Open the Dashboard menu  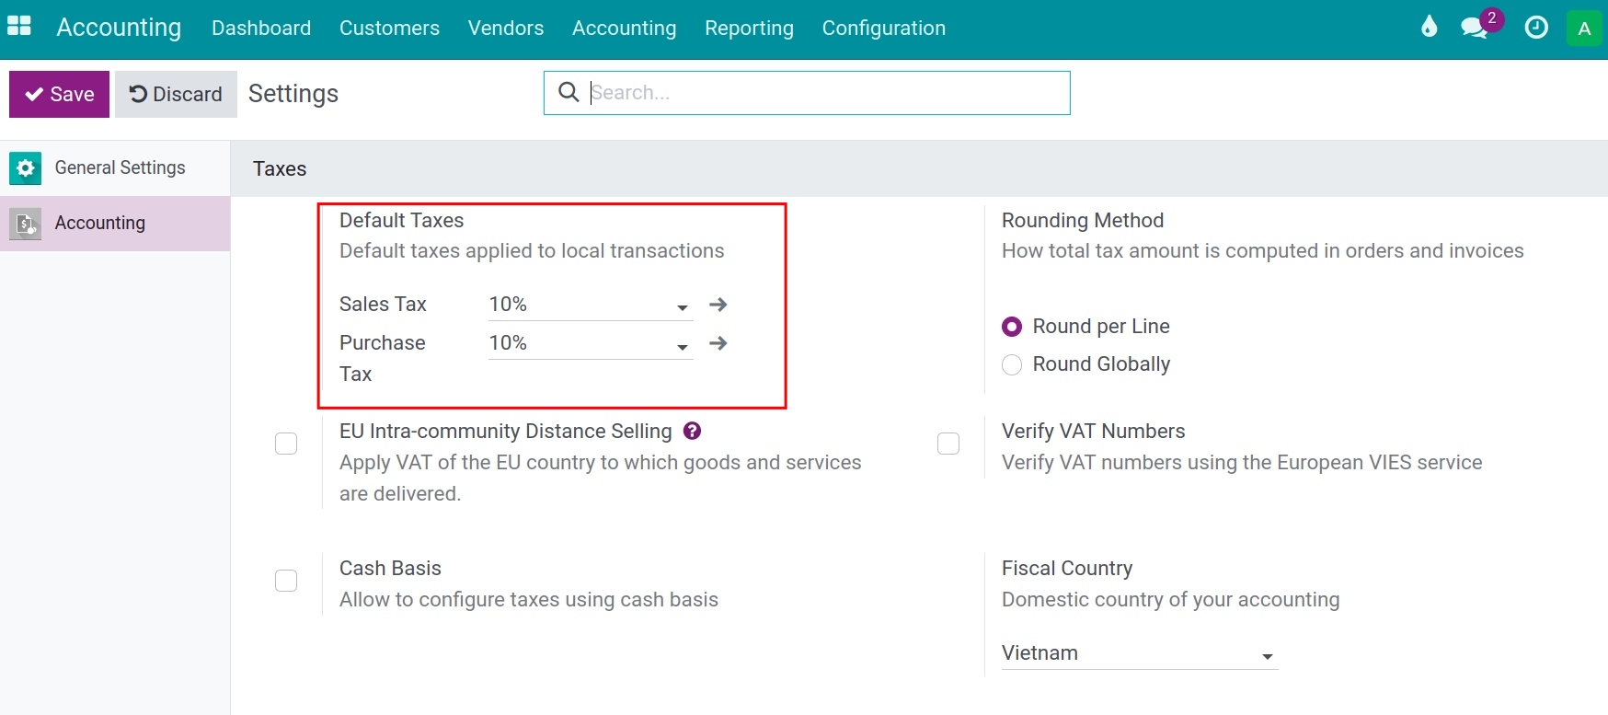(261, 29)
